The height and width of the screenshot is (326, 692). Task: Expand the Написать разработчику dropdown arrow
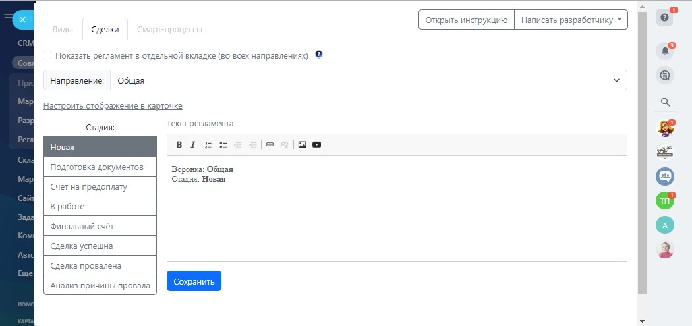[x=620, y=20]
